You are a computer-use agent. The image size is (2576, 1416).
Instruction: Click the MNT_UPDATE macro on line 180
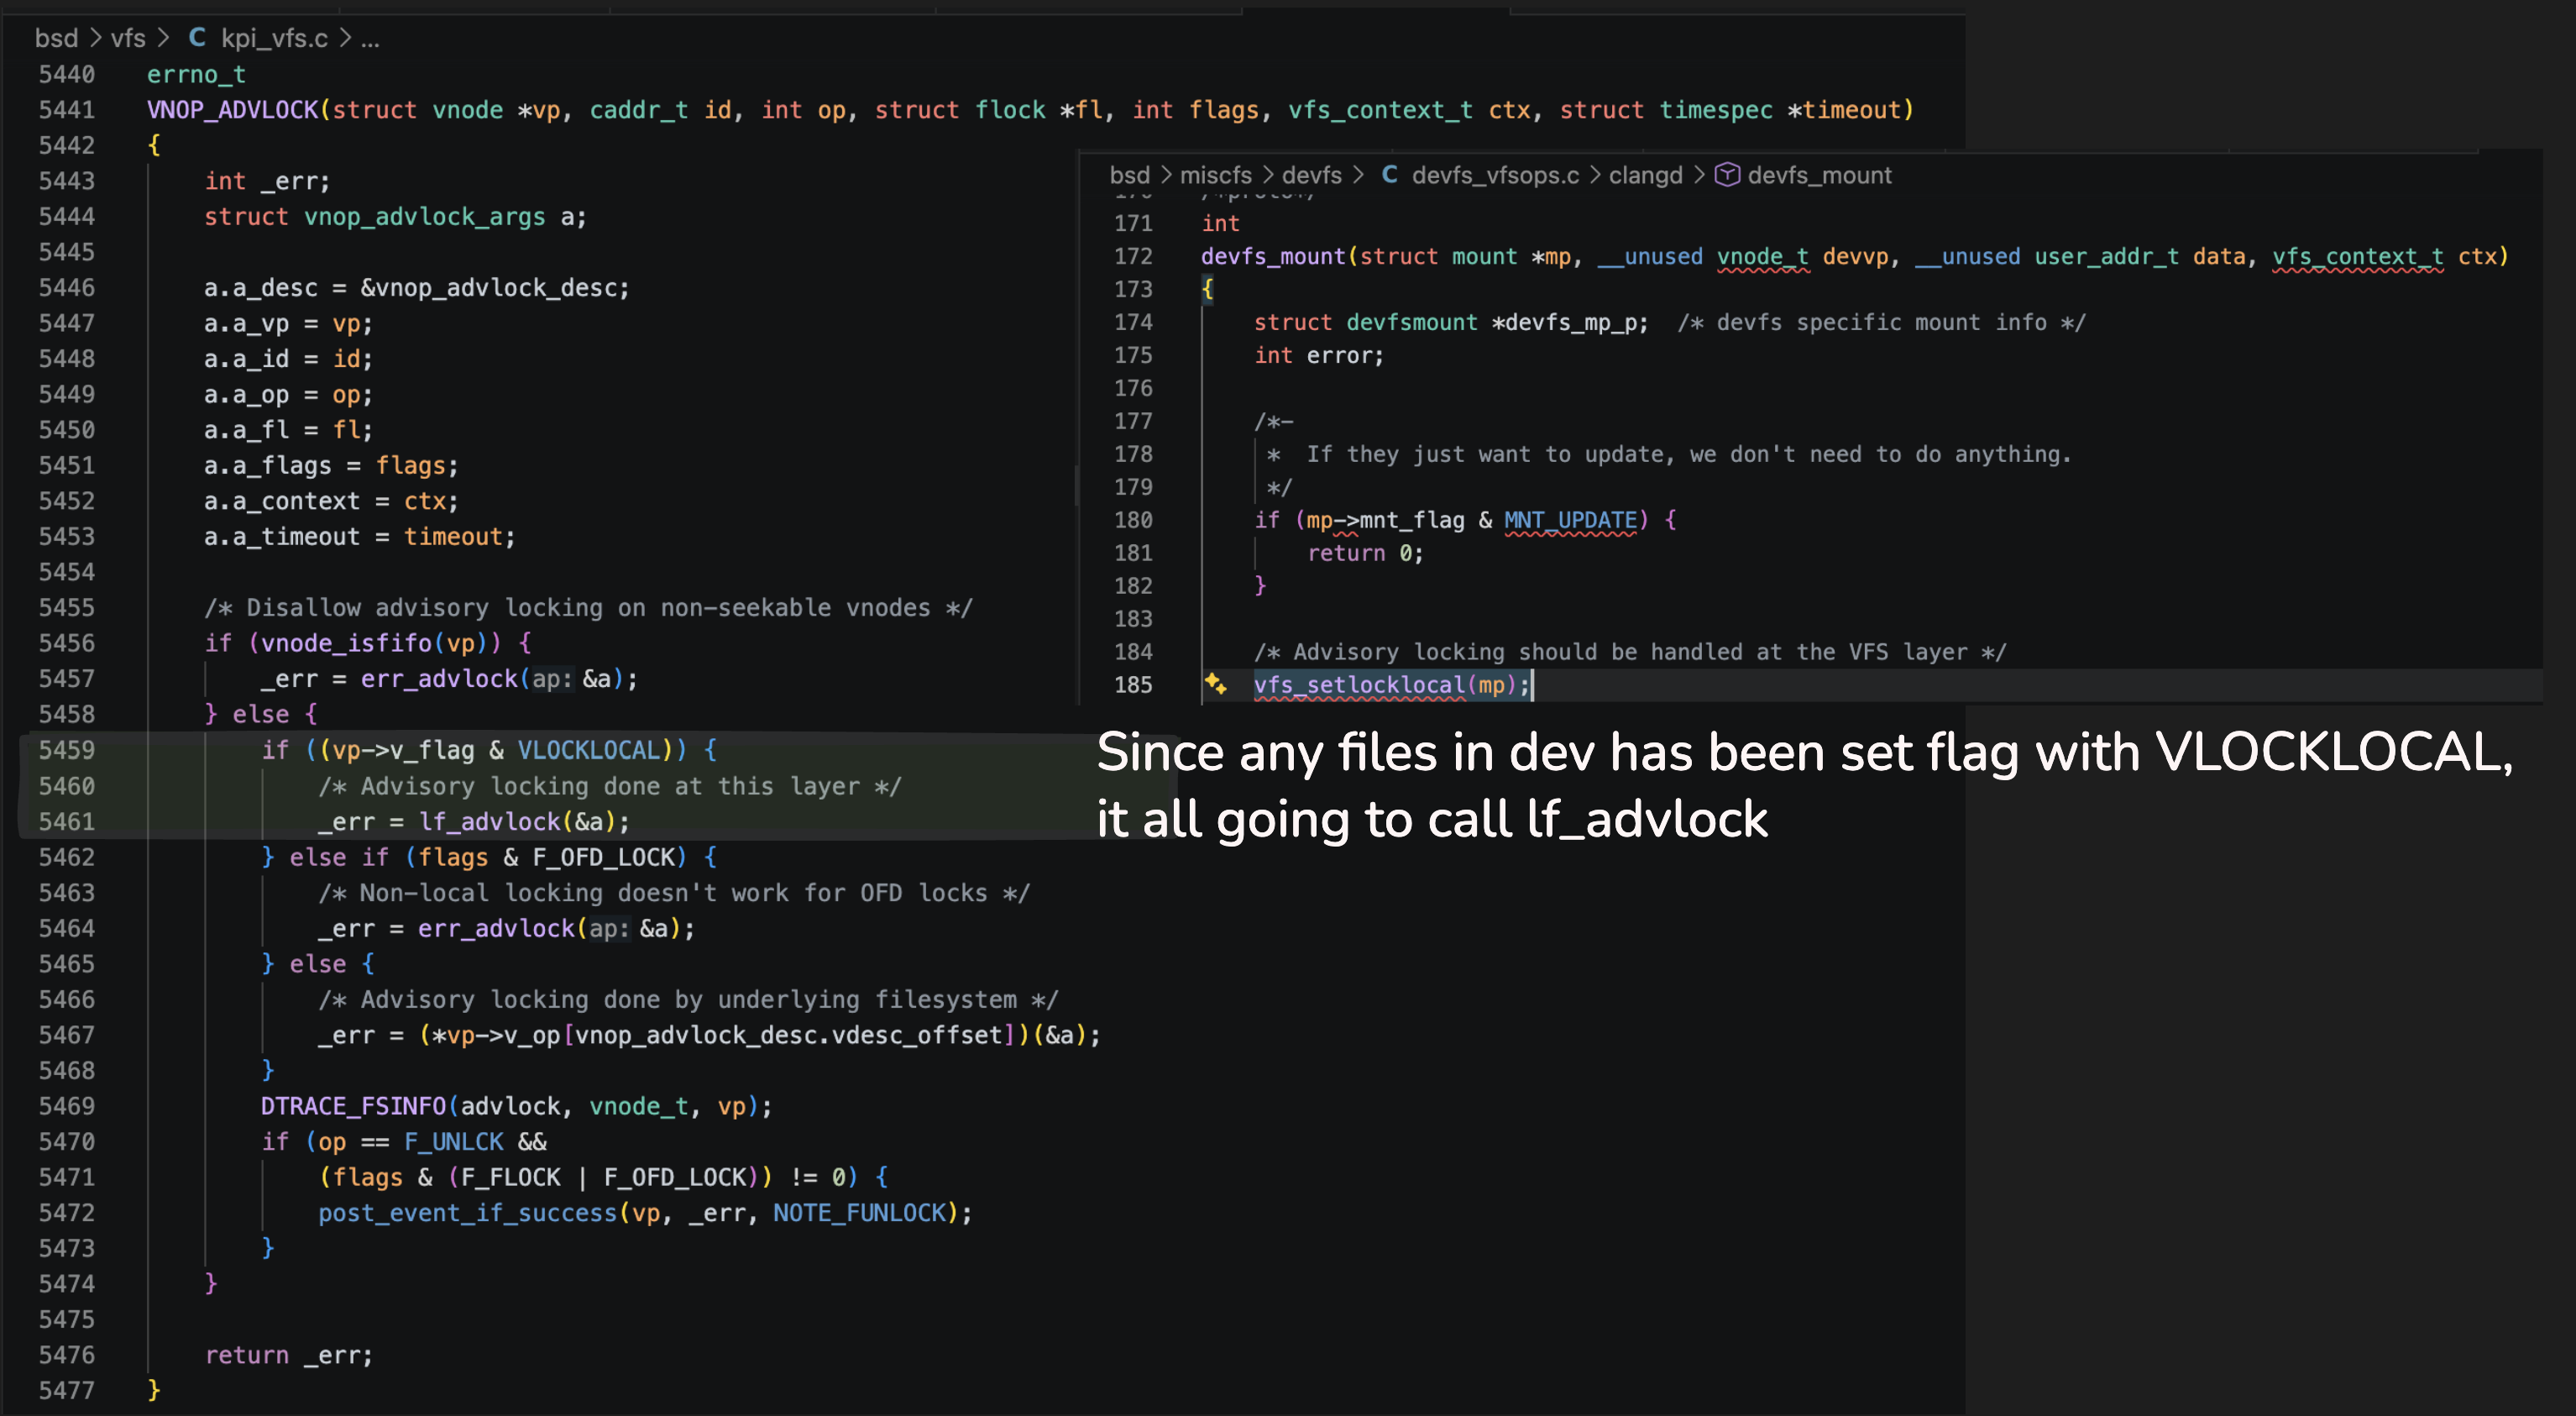(x=1570, y=520)
